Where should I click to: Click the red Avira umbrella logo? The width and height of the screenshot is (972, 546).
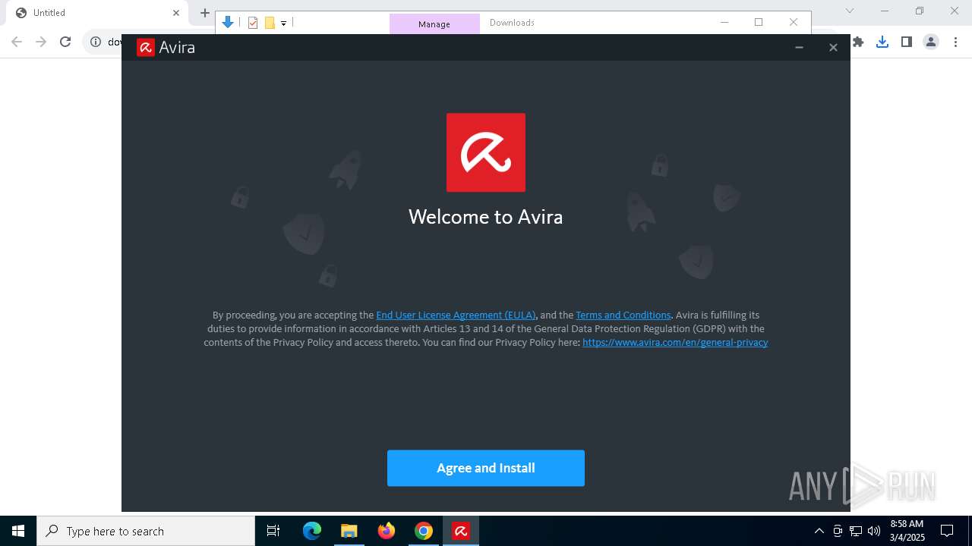pyautogui.click(x=486, y=152)
